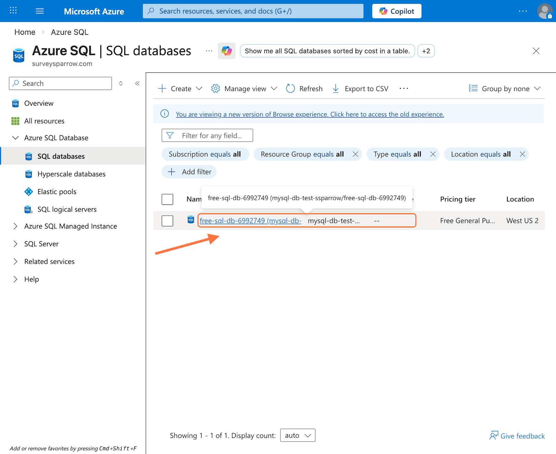Open the toolbar more options ellipsis

(404, 89)
